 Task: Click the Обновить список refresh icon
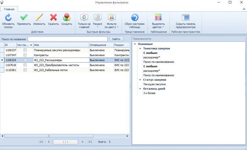coord(8,17)
